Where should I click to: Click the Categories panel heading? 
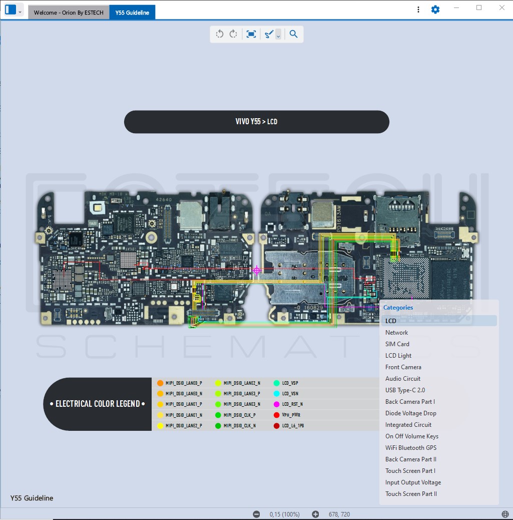pos(398,308)
